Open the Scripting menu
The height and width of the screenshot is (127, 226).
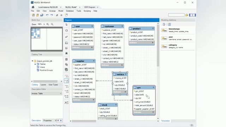[87, 11]
